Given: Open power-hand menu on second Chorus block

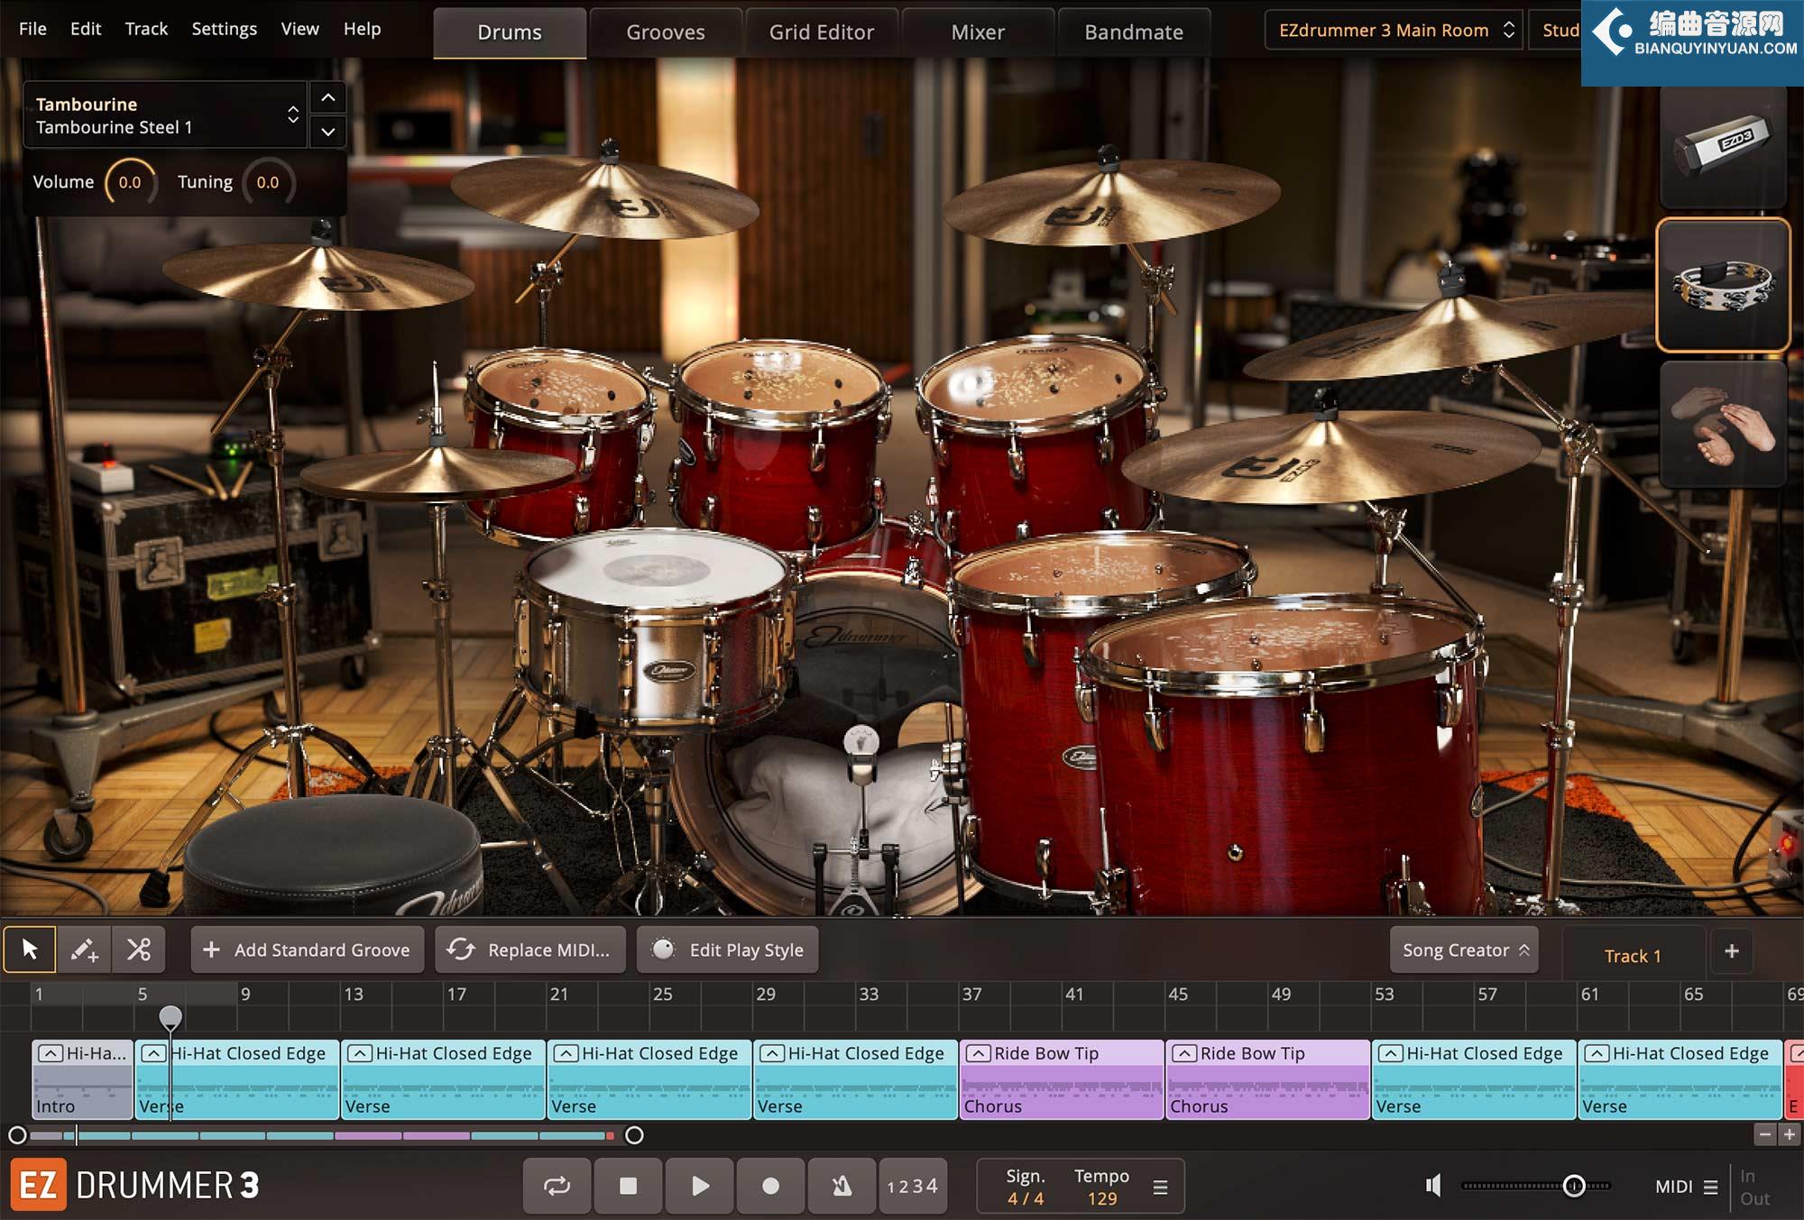Looking at the screenshot, I should [1184, 1053].
